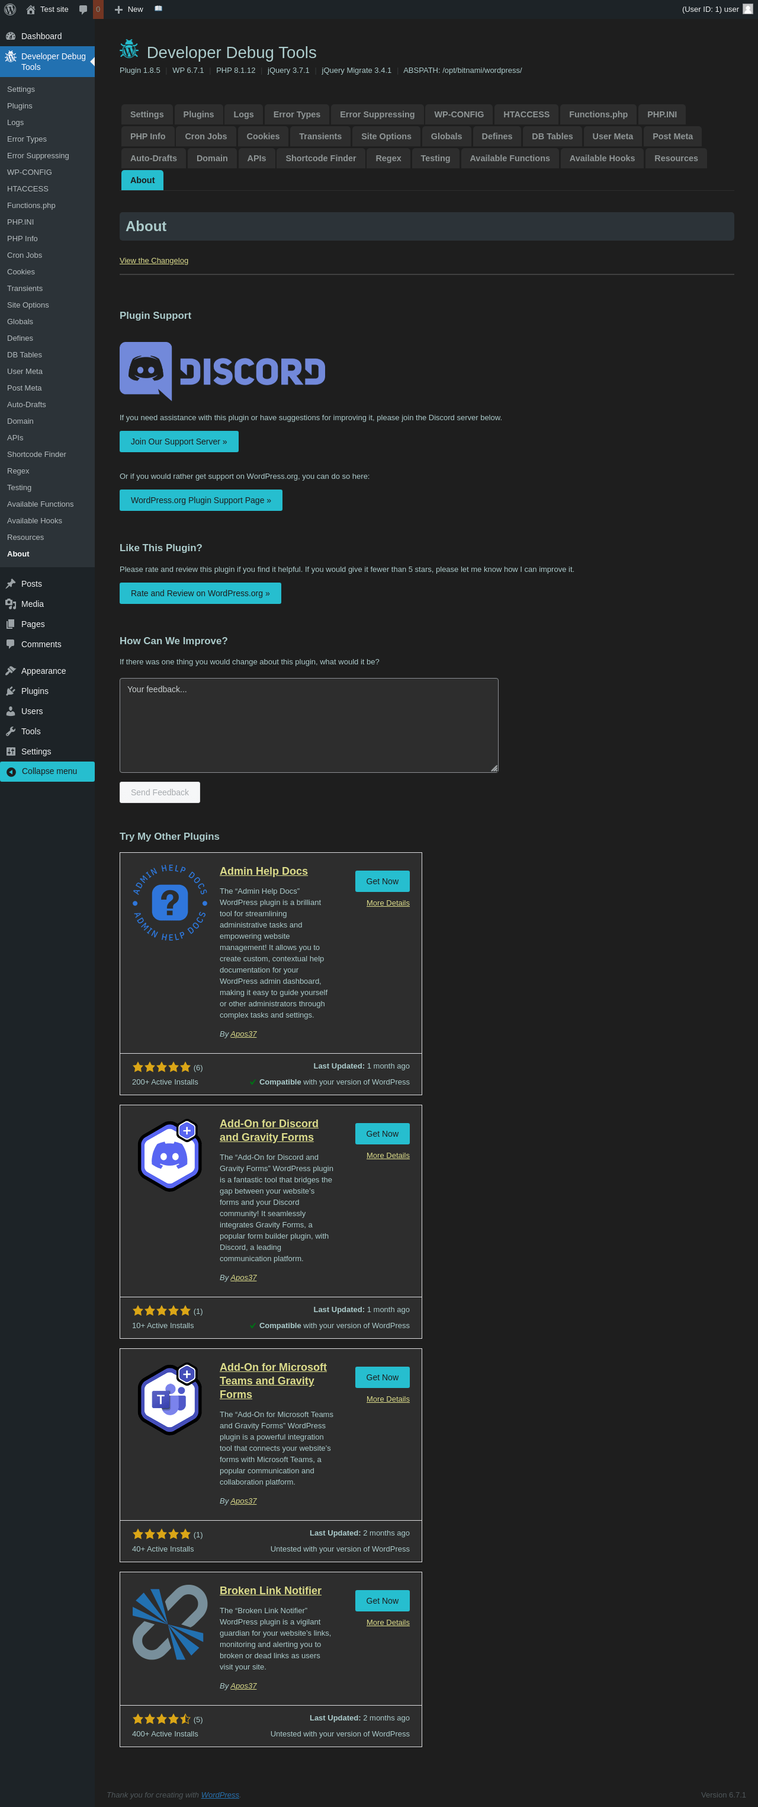
Task: Open the DB Tables tab
Action: point(552,136)
